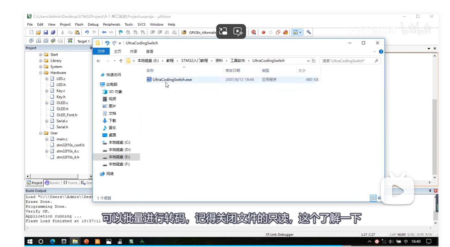
Task: Save the current file in µVision
Action: pos(46,32)
